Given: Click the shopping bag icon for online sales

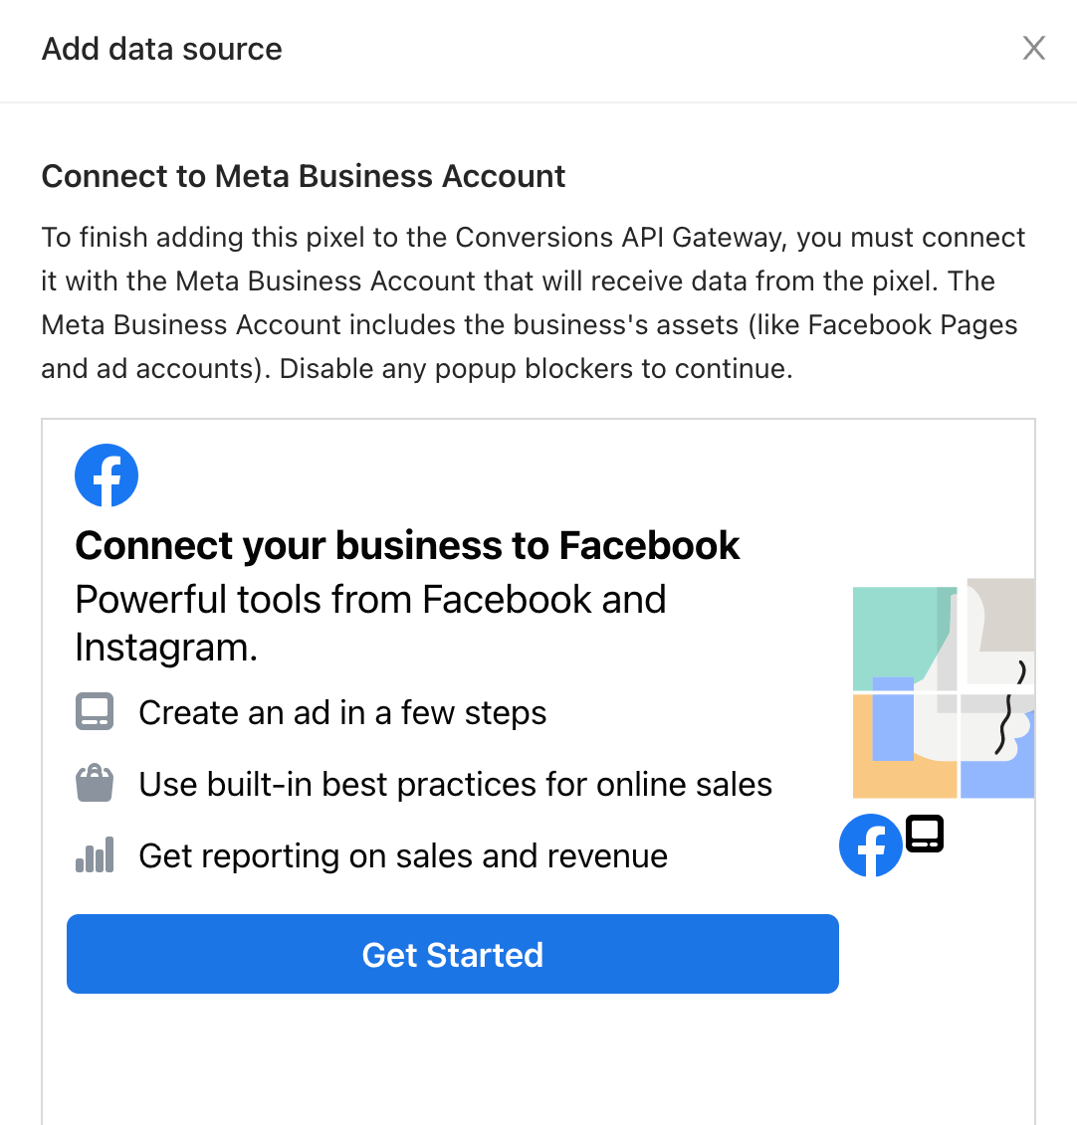Looking at the screenshot, I should tap(95, 783).
